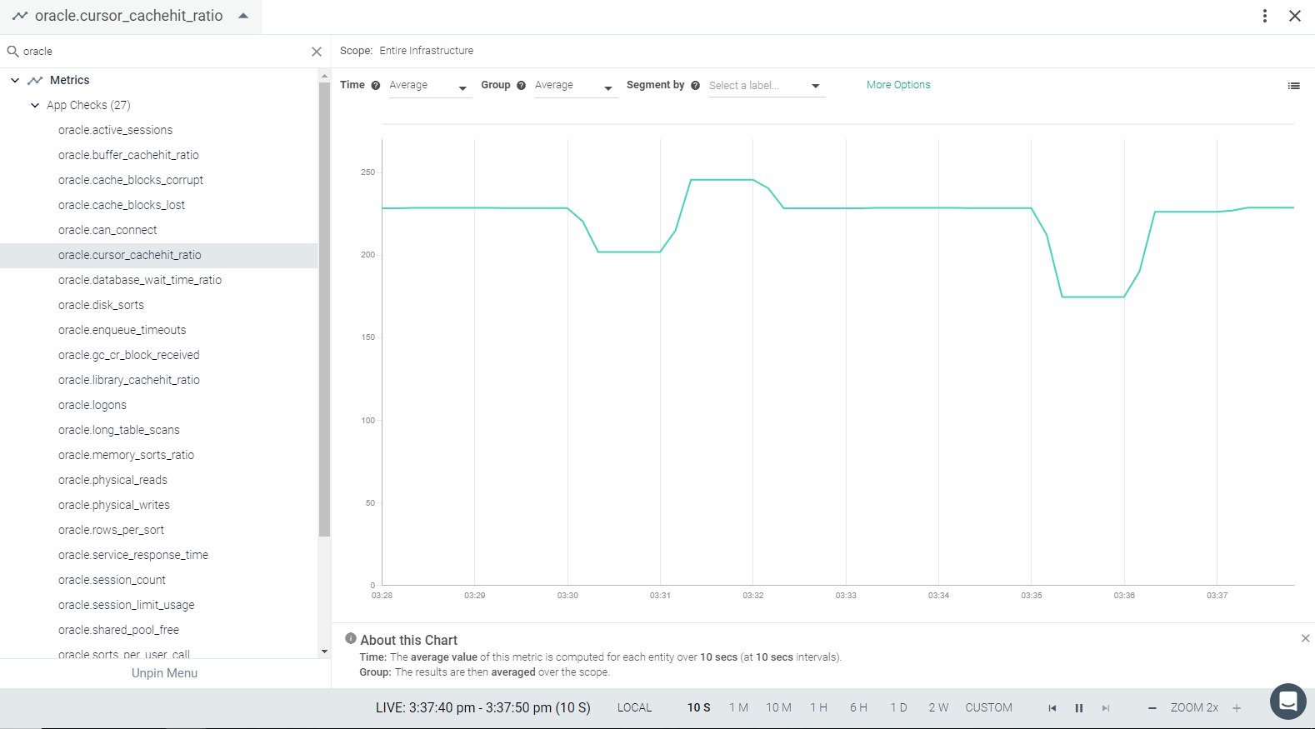Open the Group aggregation help icon
Image resolution: width=1315 pixels, height=729 pixels.
click(521, 85)
